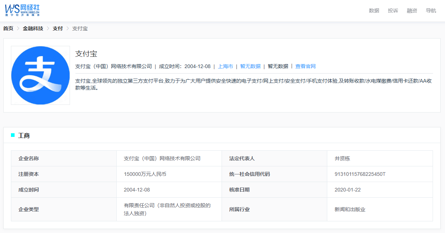The width and height of the screenshot is (445, 233).
Task: Select table cell 支付宝（中国）网络技术有限公司
Action: click(169, 158)
